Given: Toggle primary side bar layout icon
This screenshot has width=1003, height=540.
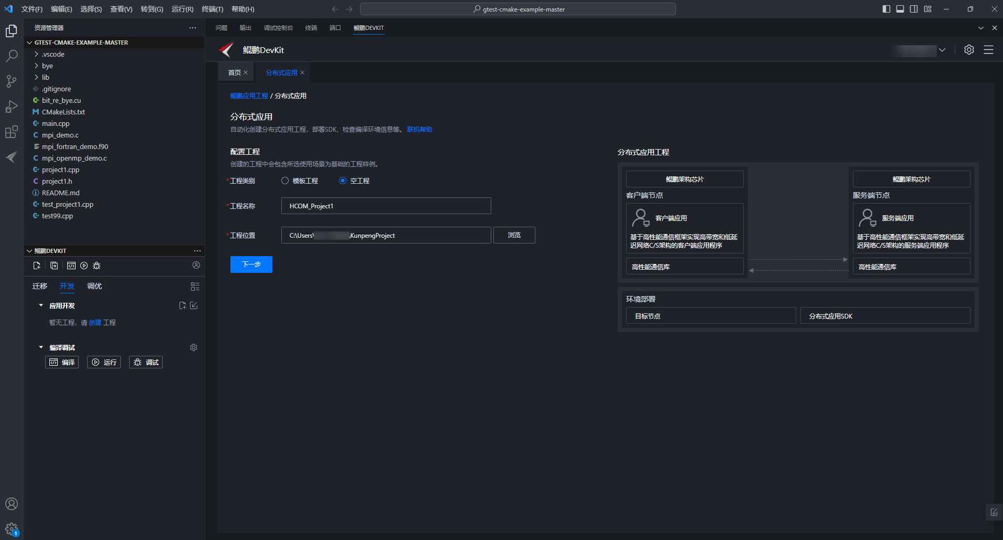Looking at the screenshot, I should (x=886, y=9).
